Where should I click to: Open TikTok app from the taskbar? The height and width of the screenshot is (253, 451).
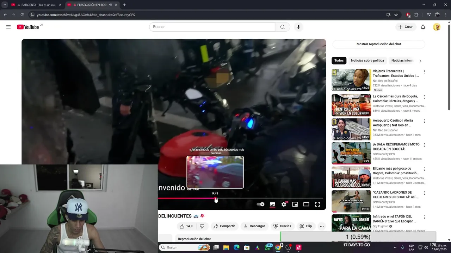pos(298,247)
